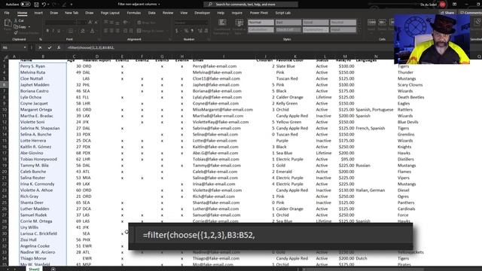The height and width of the screenshot is (271, 482).
Task: Open the Conditional Formatting icon
Action: point(222,23)
